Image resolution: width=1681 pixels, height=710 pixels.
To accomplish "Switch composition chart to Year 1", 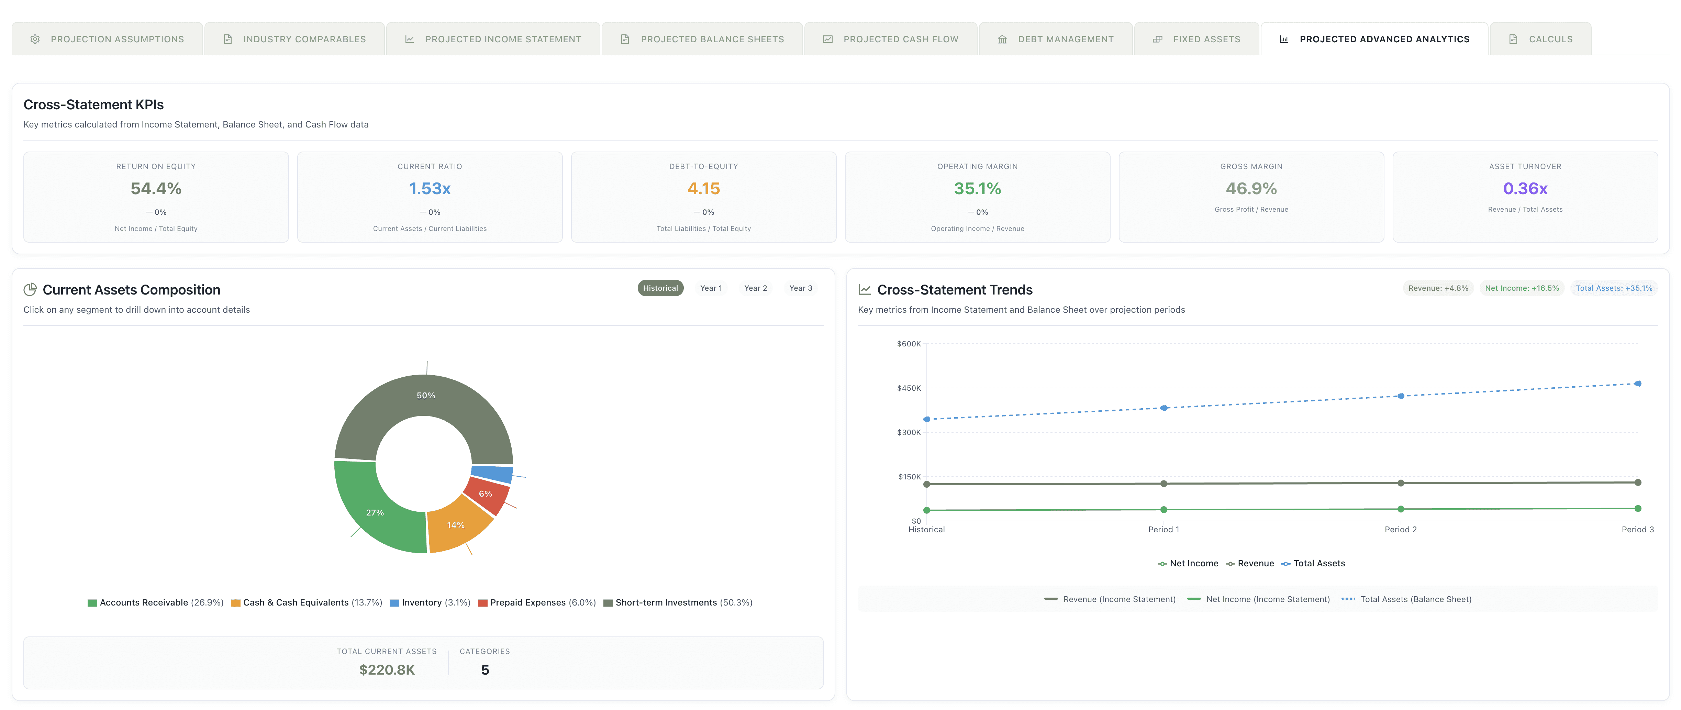I will pos(711,288).
